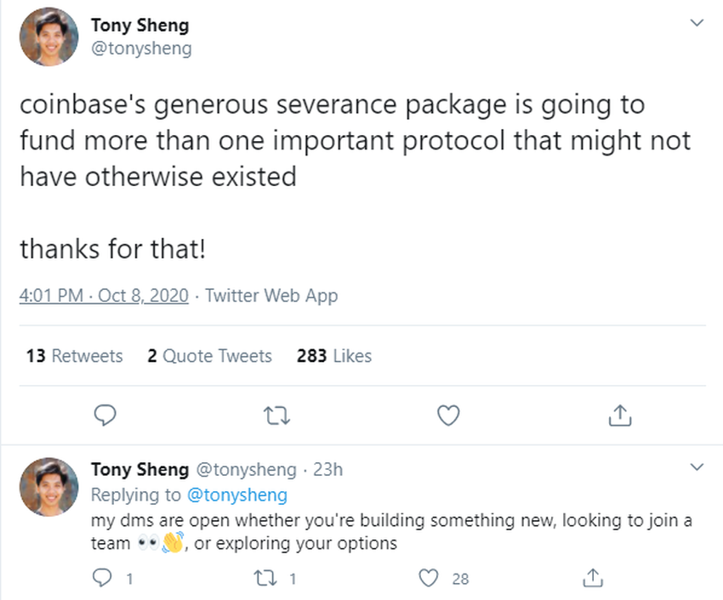The width and height of the screenshot is (723, 600).
Task: Reply to the 'my dms are open' tweet
Action: click(102, 578)
